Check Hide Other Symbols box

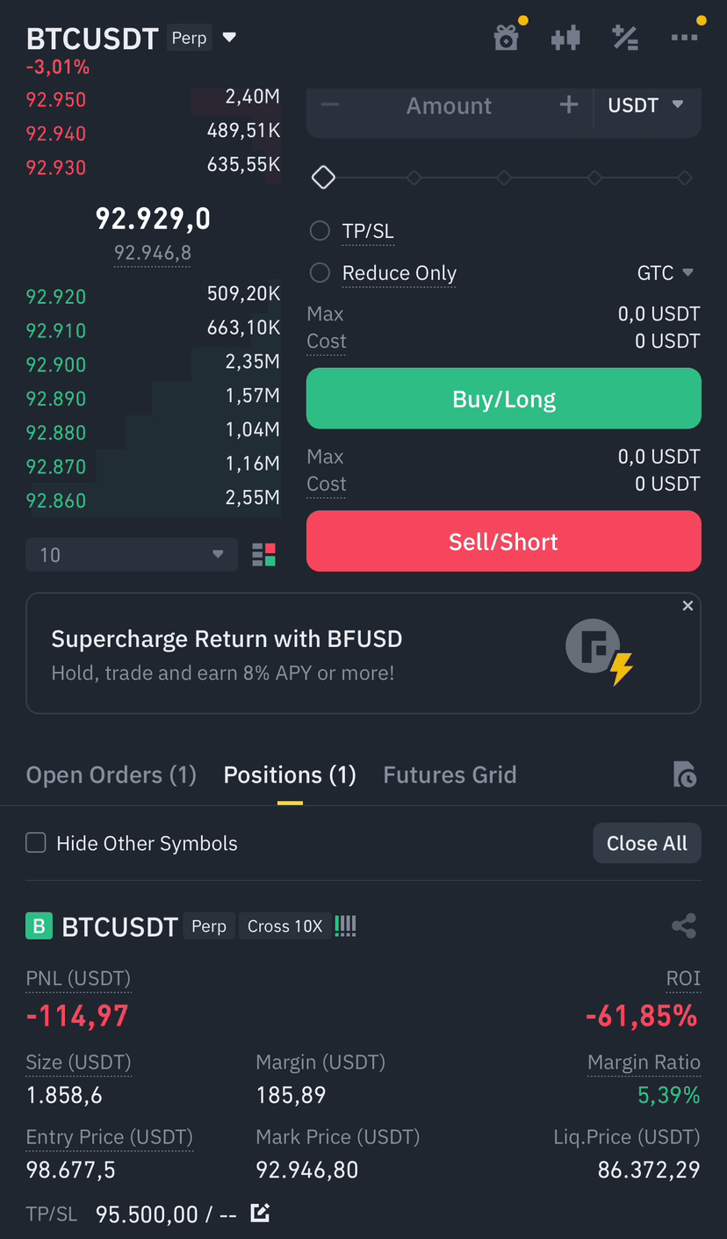(x=36, y=843)
